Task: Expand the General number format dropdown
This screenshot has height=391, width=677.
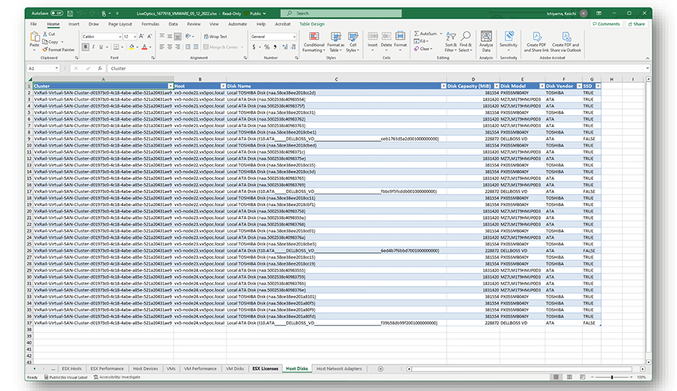Action: (294, 36)
